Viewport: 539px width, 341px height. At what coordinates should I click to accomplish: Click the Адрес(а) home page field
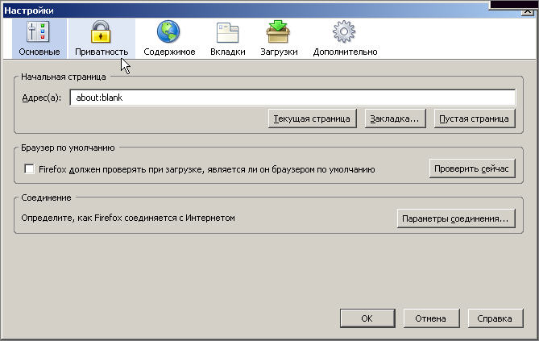pyautogui.click(x=292, y=98)
